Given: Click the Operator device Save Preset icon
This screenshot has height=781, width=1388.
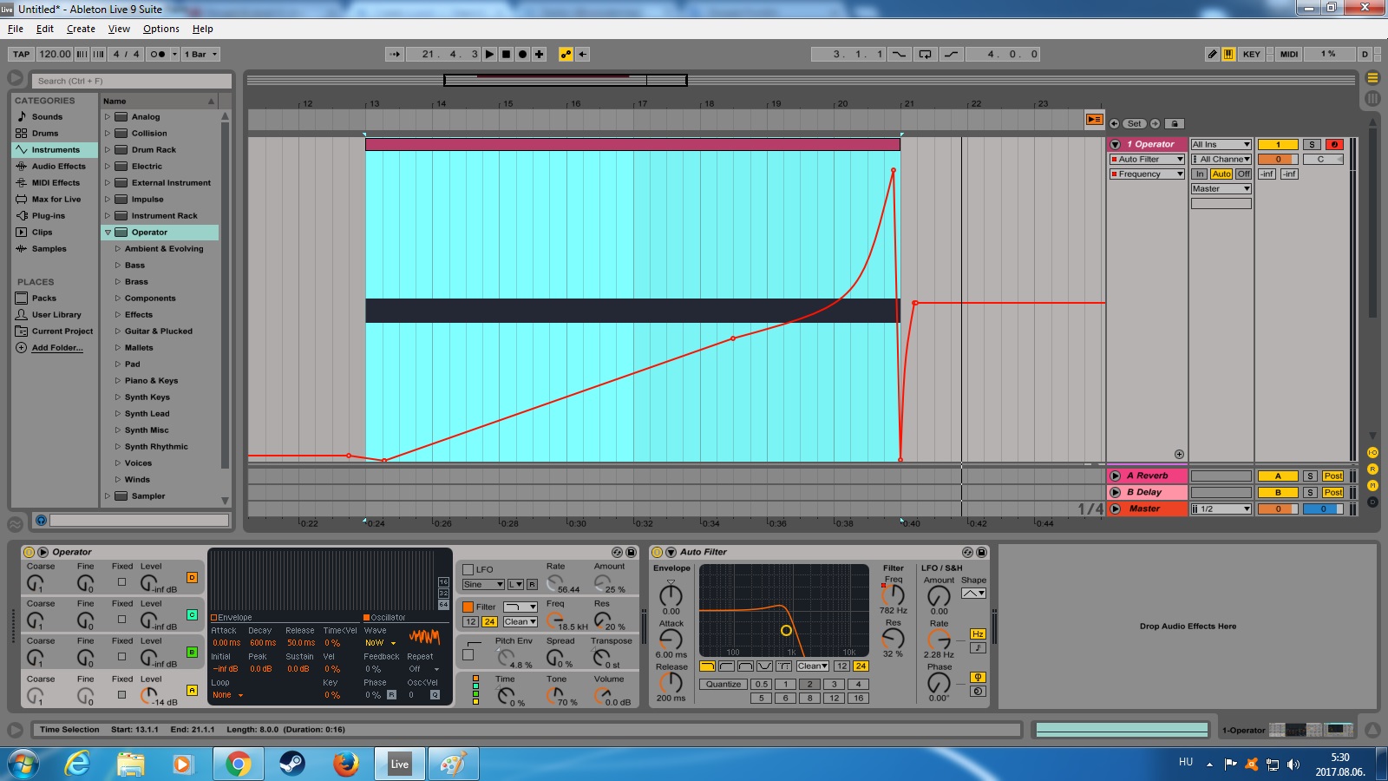Looking at the screenshot, I should (x=631, y=552).
